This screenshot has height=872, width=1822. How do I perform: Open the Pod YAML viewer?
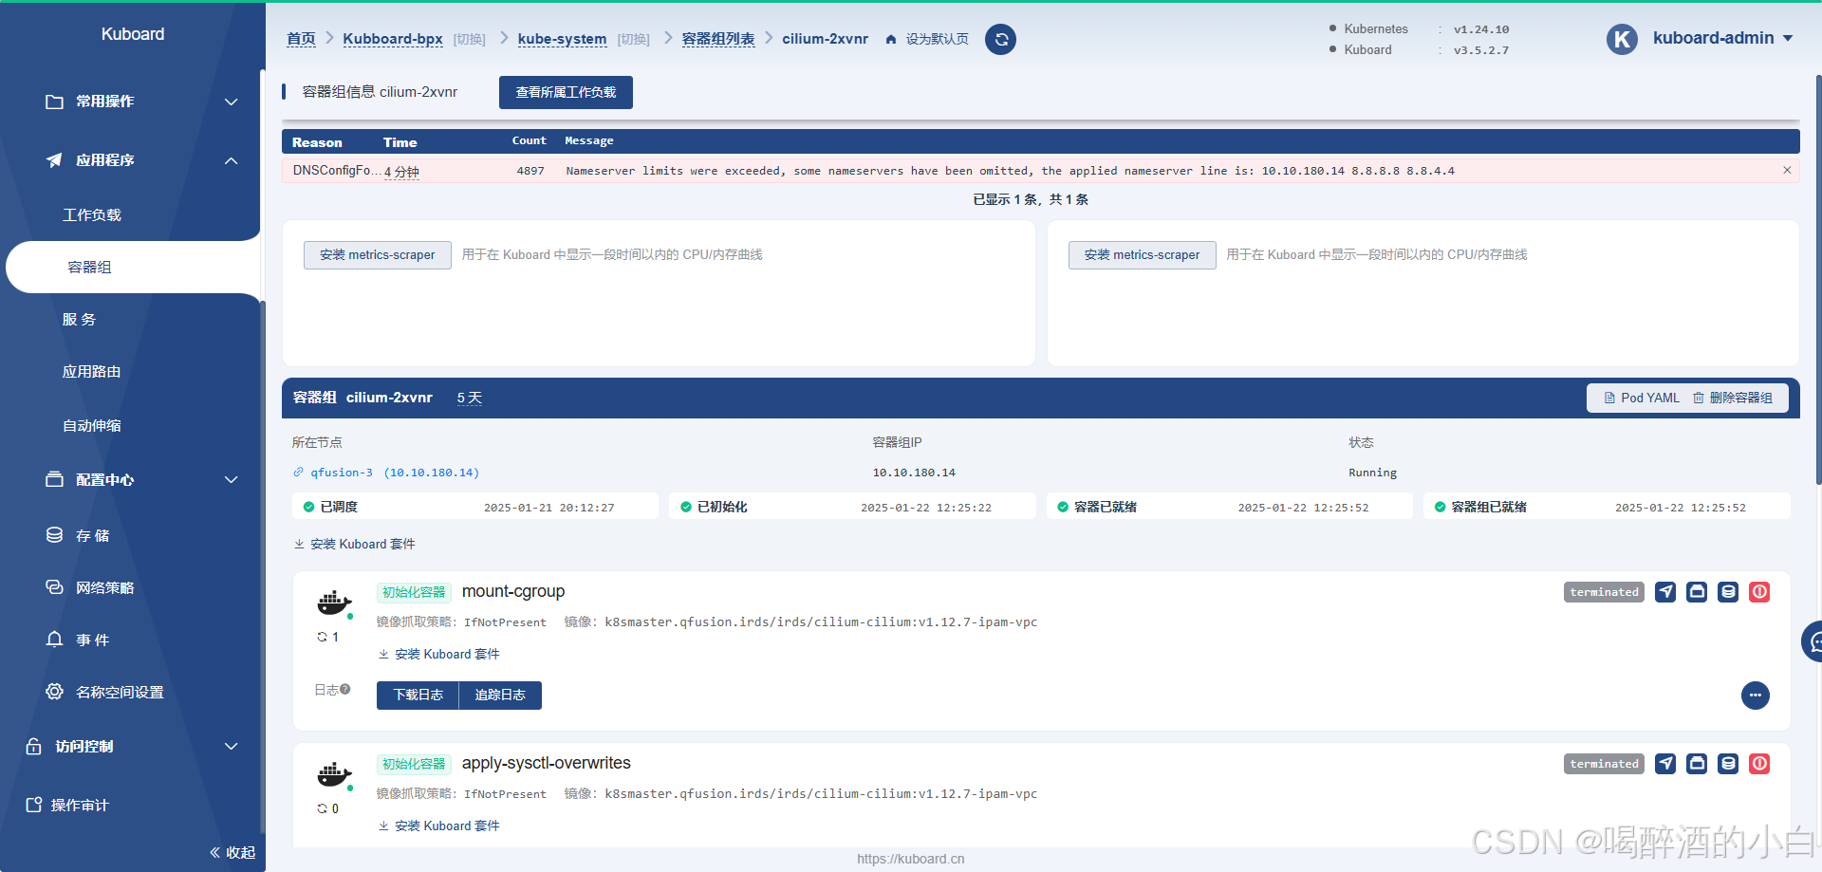1642,399
